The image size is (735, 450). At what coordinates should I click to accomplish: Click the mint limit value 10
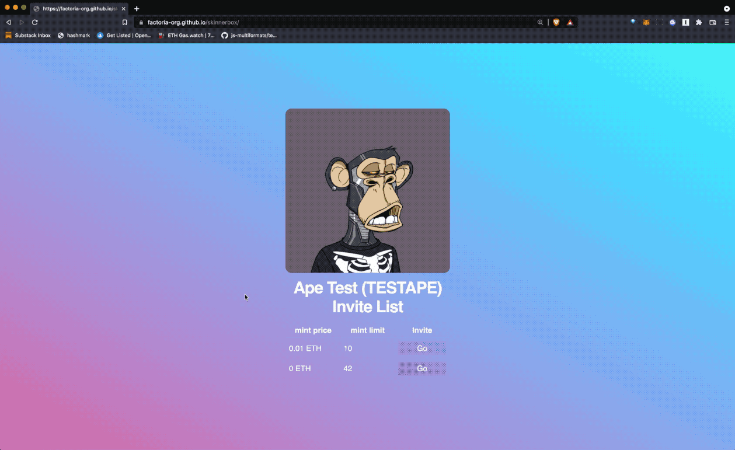point(348,348)
